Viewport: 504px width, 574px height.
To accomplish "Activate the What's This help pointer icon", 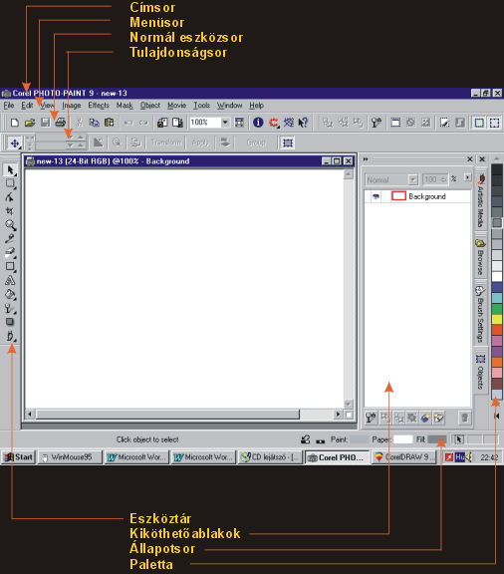I will pos(303,123).
